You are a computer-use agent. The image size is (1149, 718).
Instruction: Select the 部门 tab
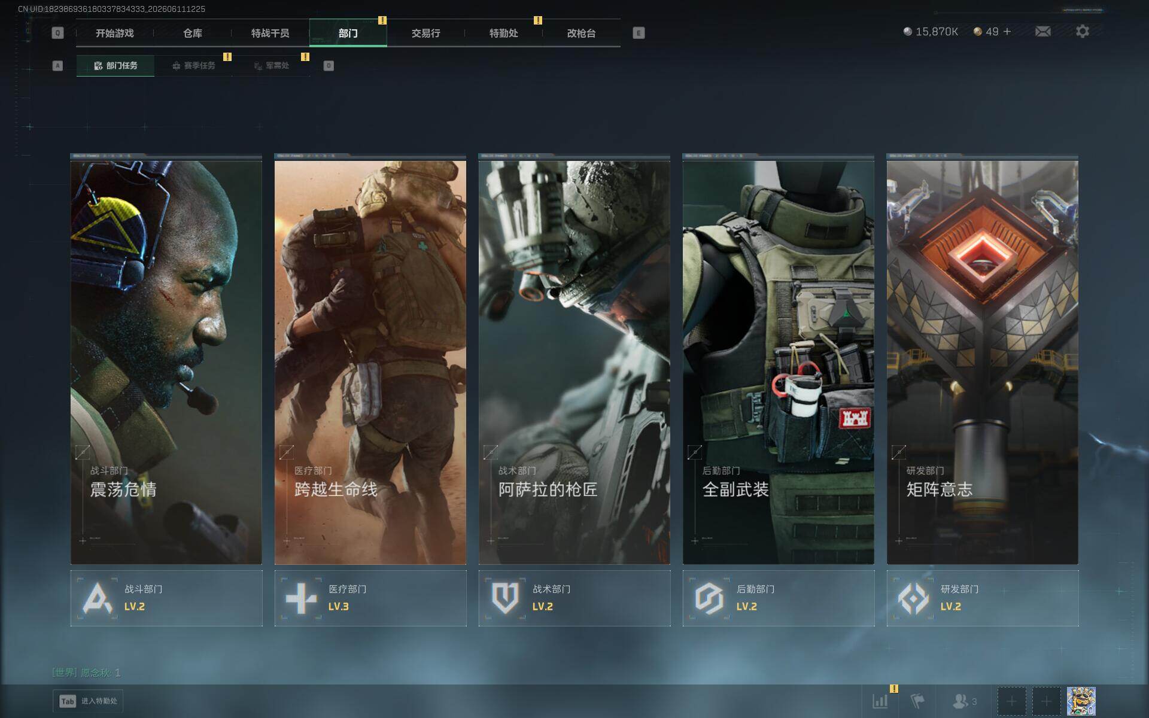pyautogui.click(x=348, y=33)
